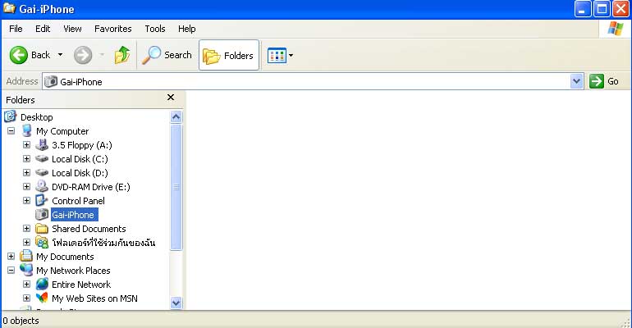Expand the Shared Documents node
Screen dimensions: 632x328
[26, 229]
